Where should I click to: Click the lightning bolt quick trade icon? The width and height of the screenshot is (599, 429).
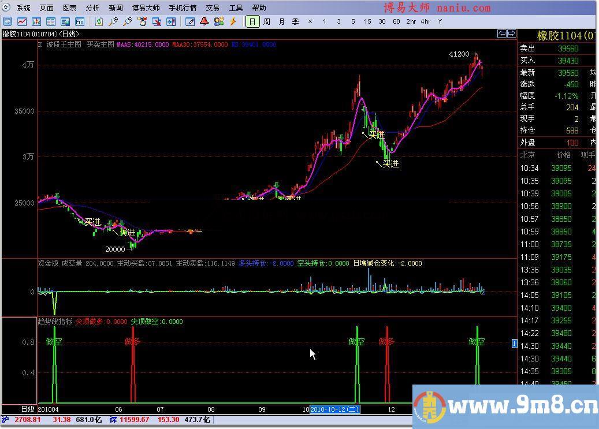pos(233,21)
